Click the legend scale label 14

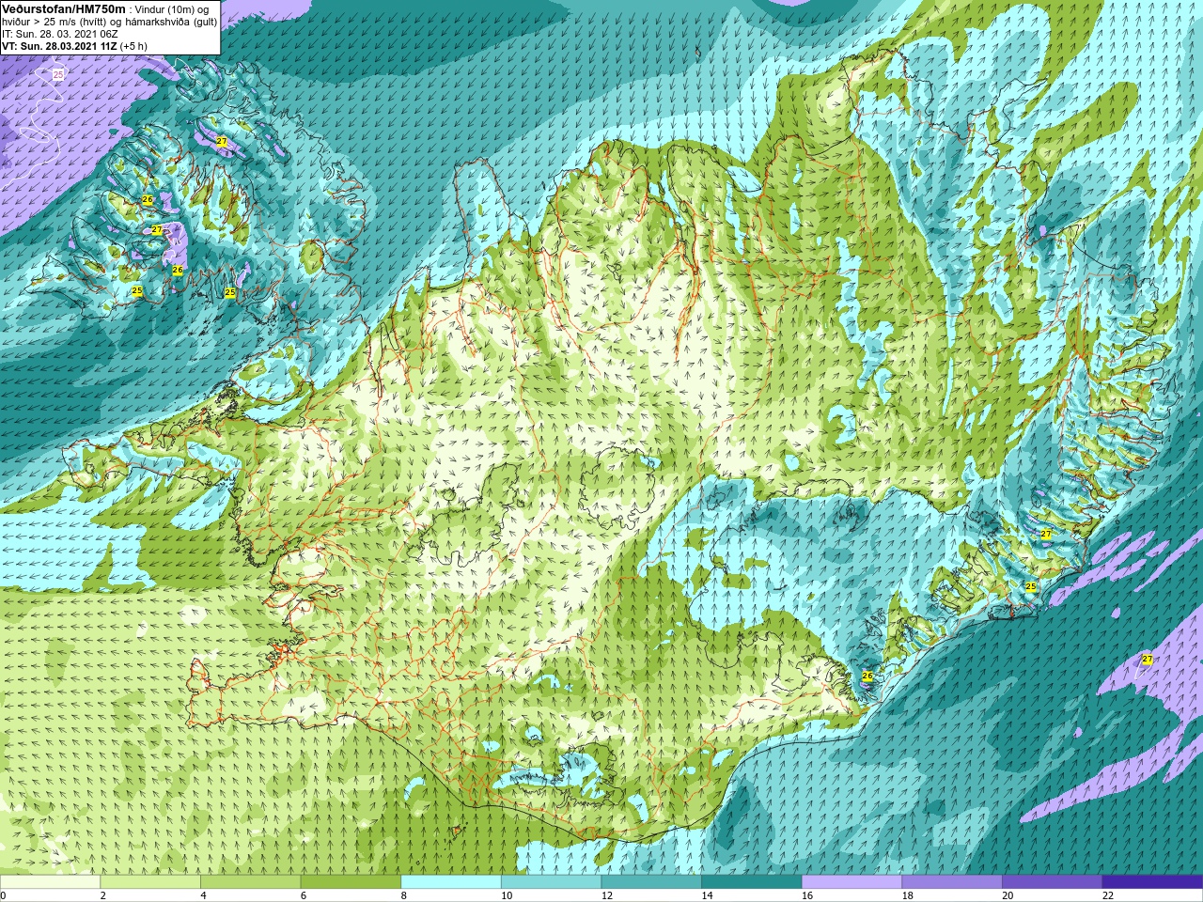(x=707, y=895)
